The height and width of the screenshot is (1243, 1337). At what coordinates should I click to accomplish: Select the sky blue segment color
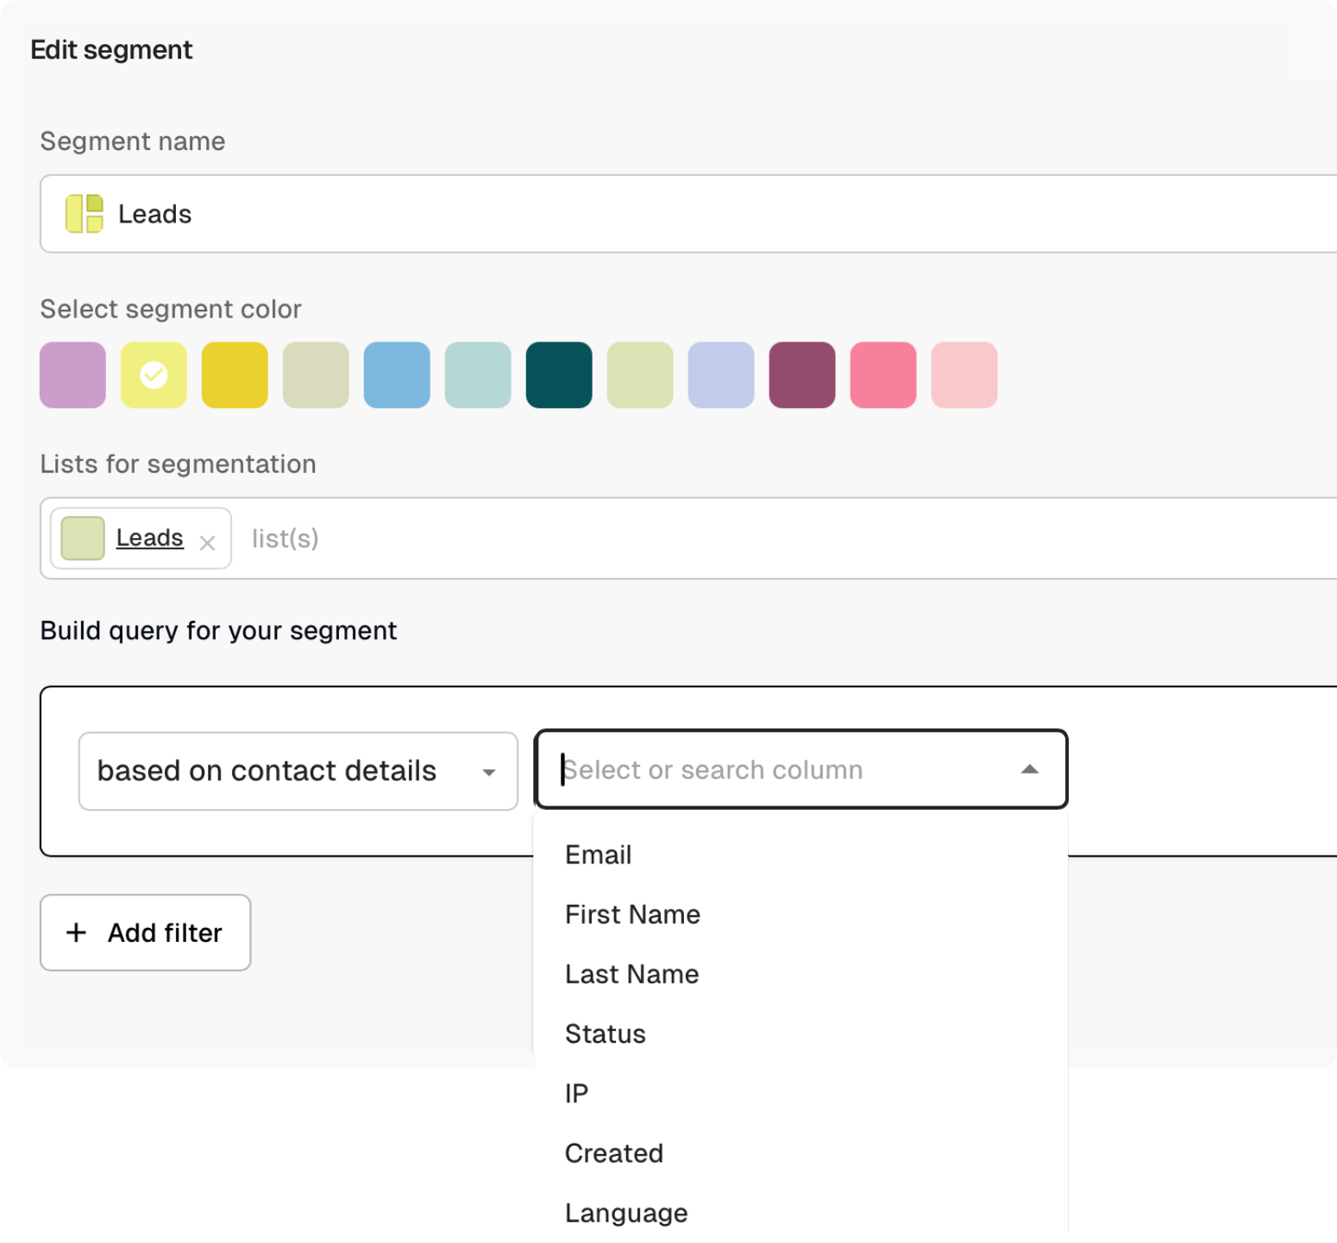[x=397, y=375]
